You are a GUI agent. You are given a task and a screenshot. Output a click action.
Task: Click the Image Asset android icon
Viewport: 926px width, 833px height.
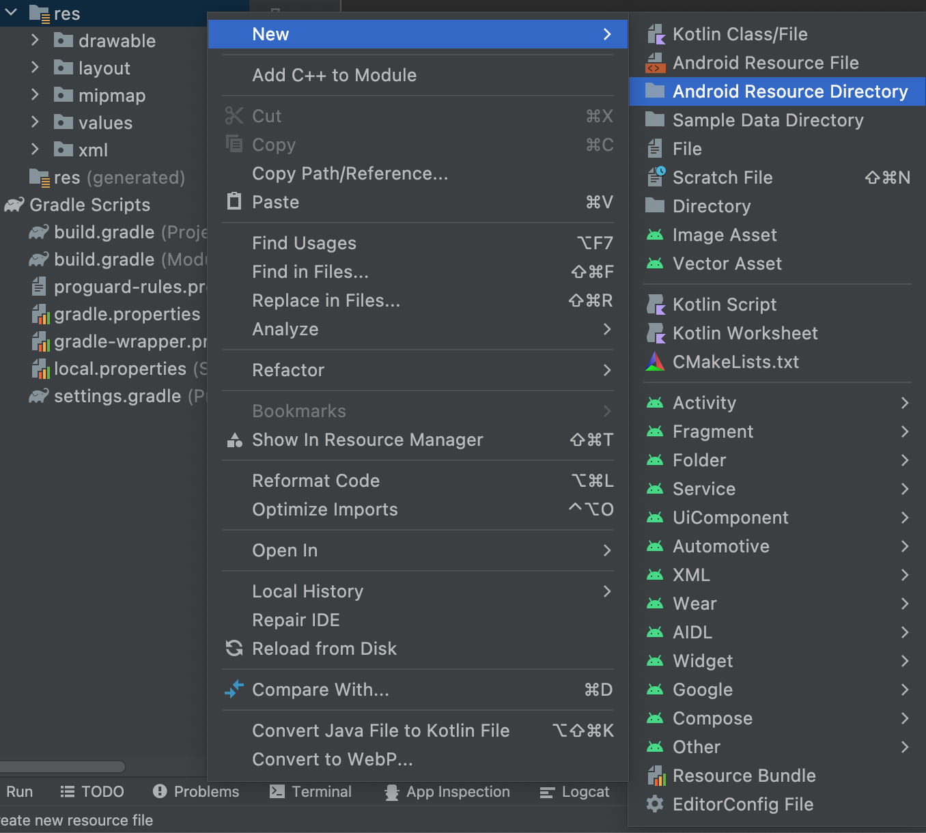point(656,235)
